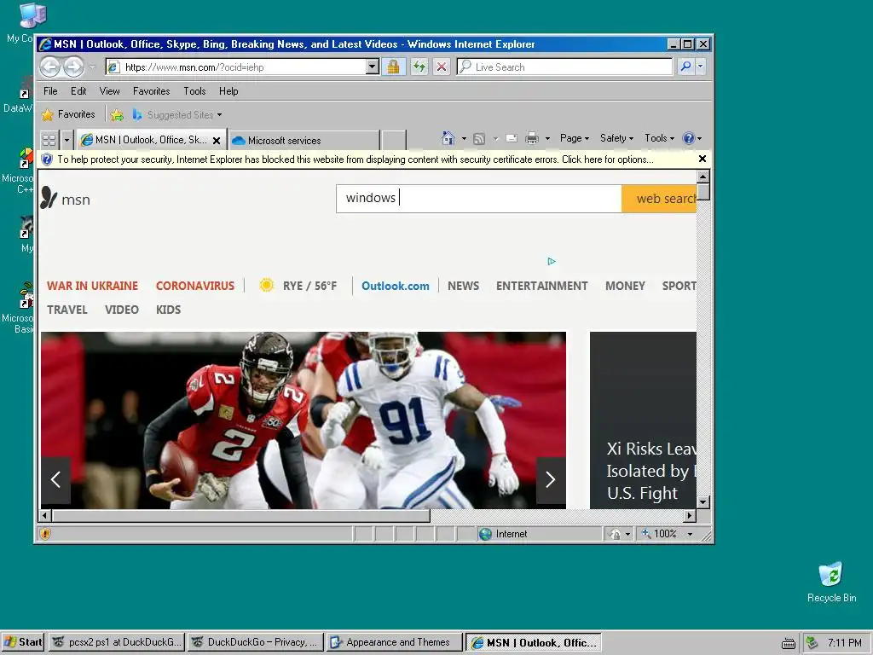Screen dimensions: 873x655
Task: Click the web search button
Action: [x=659, y=199]
